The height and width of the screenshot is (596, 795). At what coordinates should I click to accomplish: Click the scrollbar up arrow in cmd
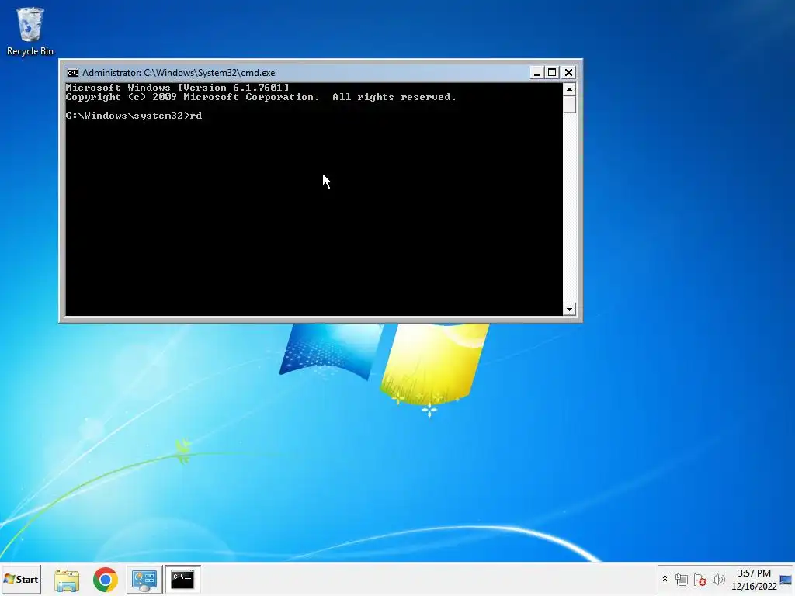tap(569, 90)
